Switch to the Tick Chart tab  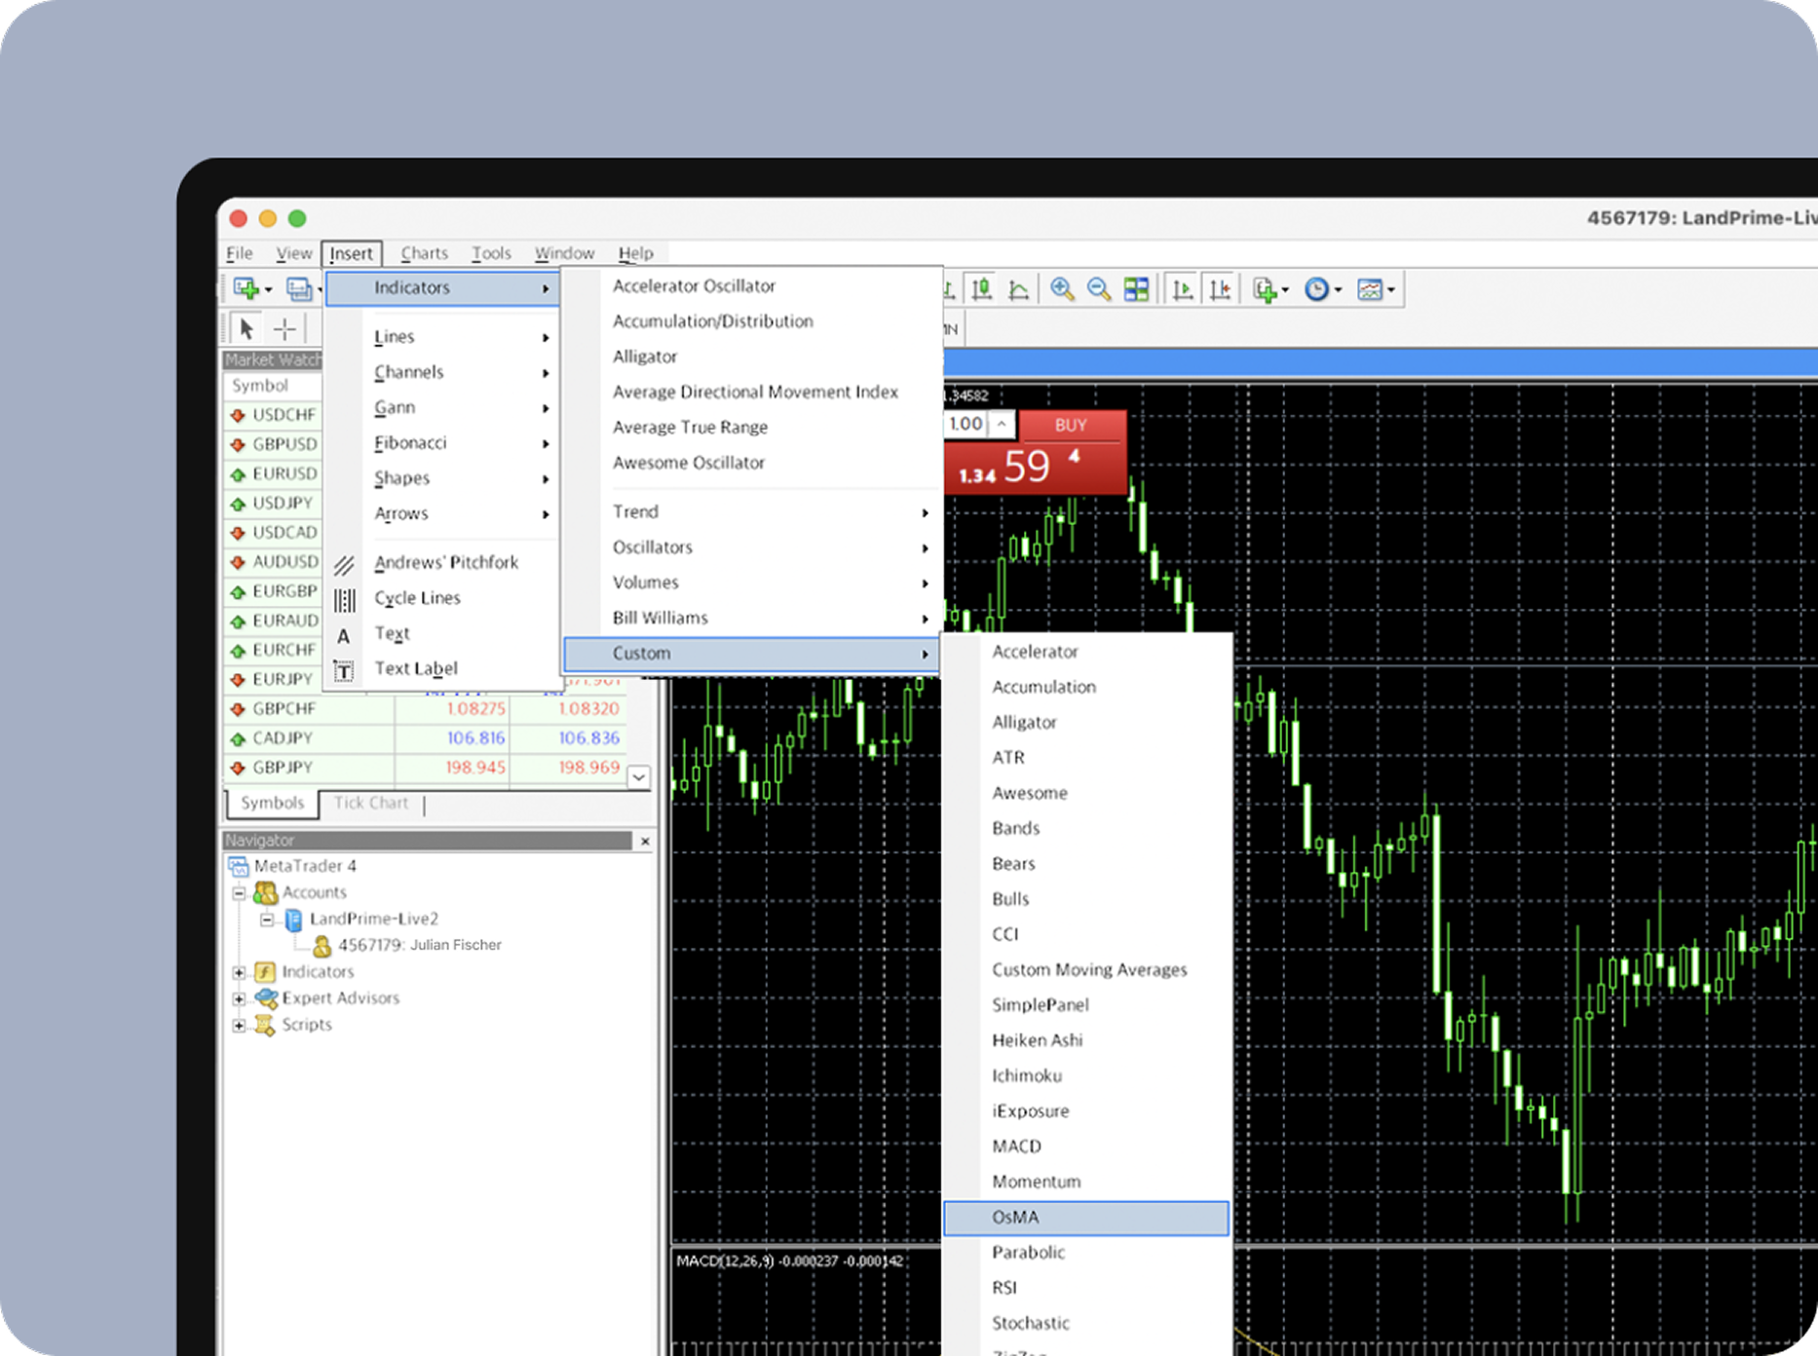pyautogui.click(x=370, y=803)
